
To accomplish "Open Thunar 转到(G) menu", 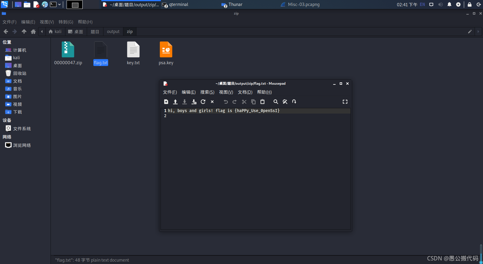I will [x=66, y=22].
